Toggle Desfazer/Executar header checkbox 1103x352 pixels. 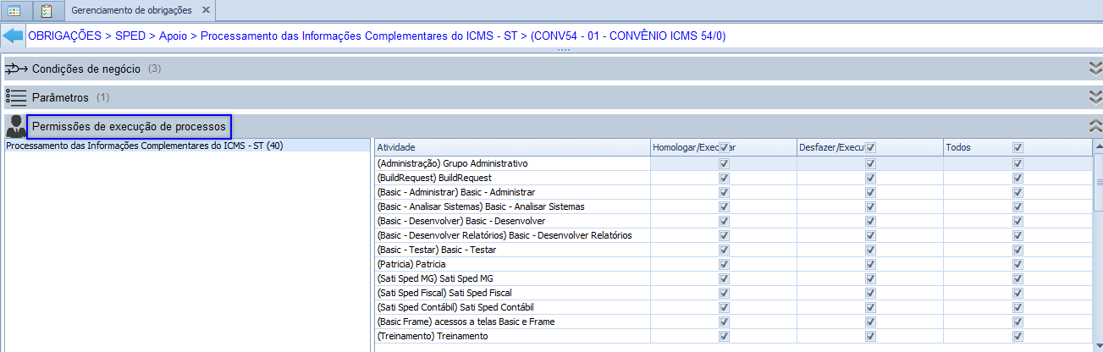tap(870, 147)
